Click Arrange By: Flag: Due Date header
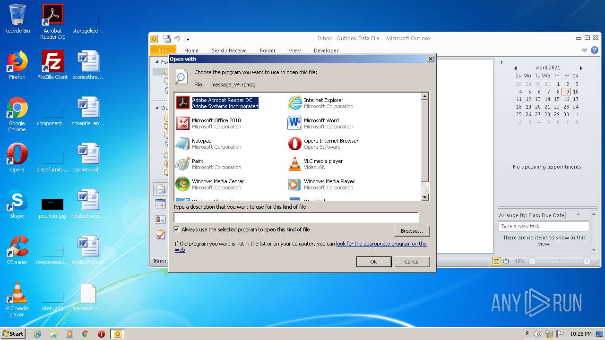Viewport: 605px width, 340px height. [x=531, y=215]
